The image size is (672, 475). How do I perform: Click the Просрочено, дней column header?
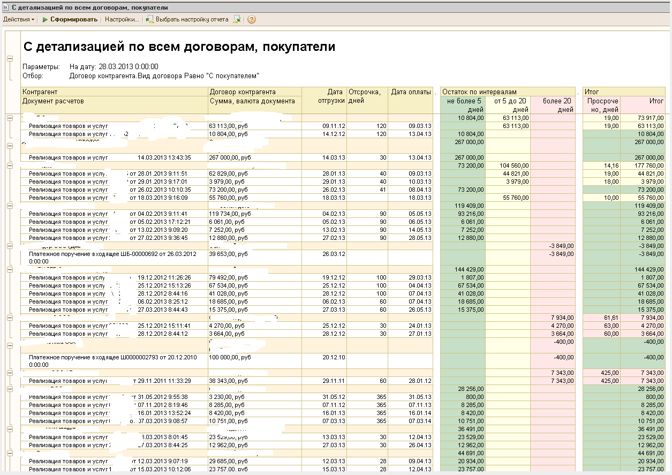click(x=601, y=104)
